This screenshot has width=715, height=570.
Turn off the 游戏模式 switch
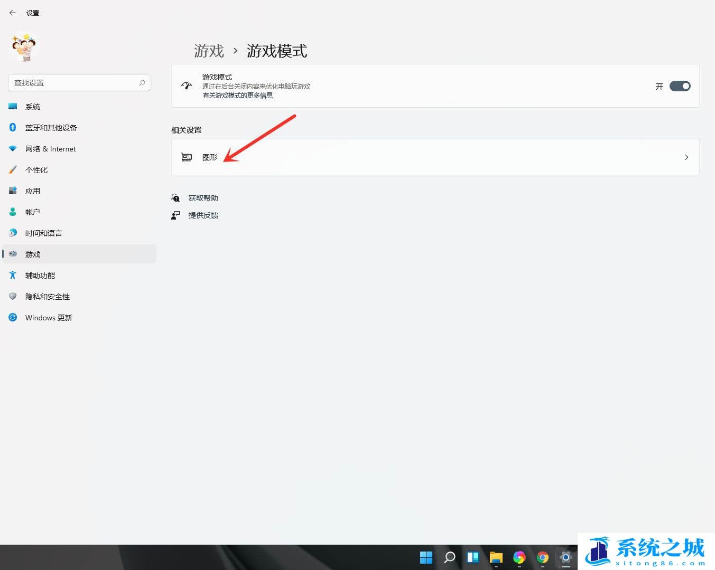click(x=680, y=86)
